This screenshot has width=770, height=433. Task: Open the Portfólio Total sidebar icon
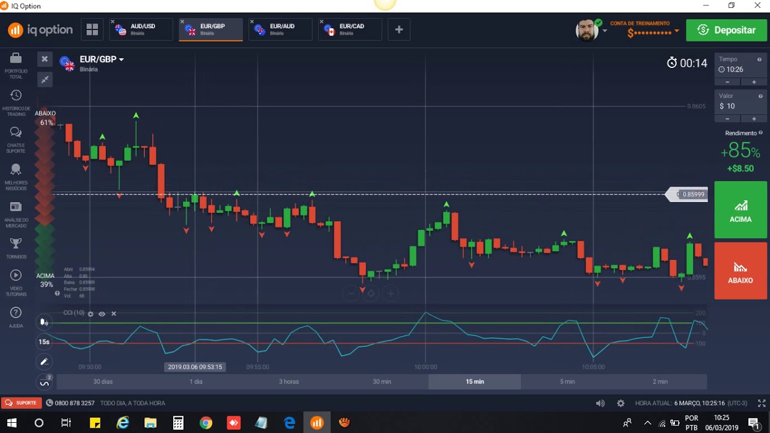(x=16, y=59)
